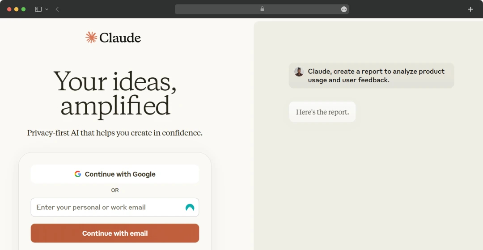This screenshot has height=250, width=483.
Task: Click the browser address bar
Action: [262, 9]
